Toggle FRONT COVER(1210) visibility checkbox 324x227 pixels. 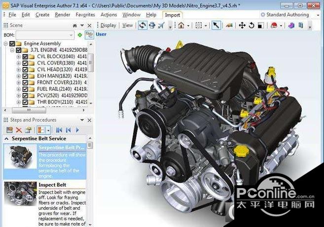coord(25,83)
